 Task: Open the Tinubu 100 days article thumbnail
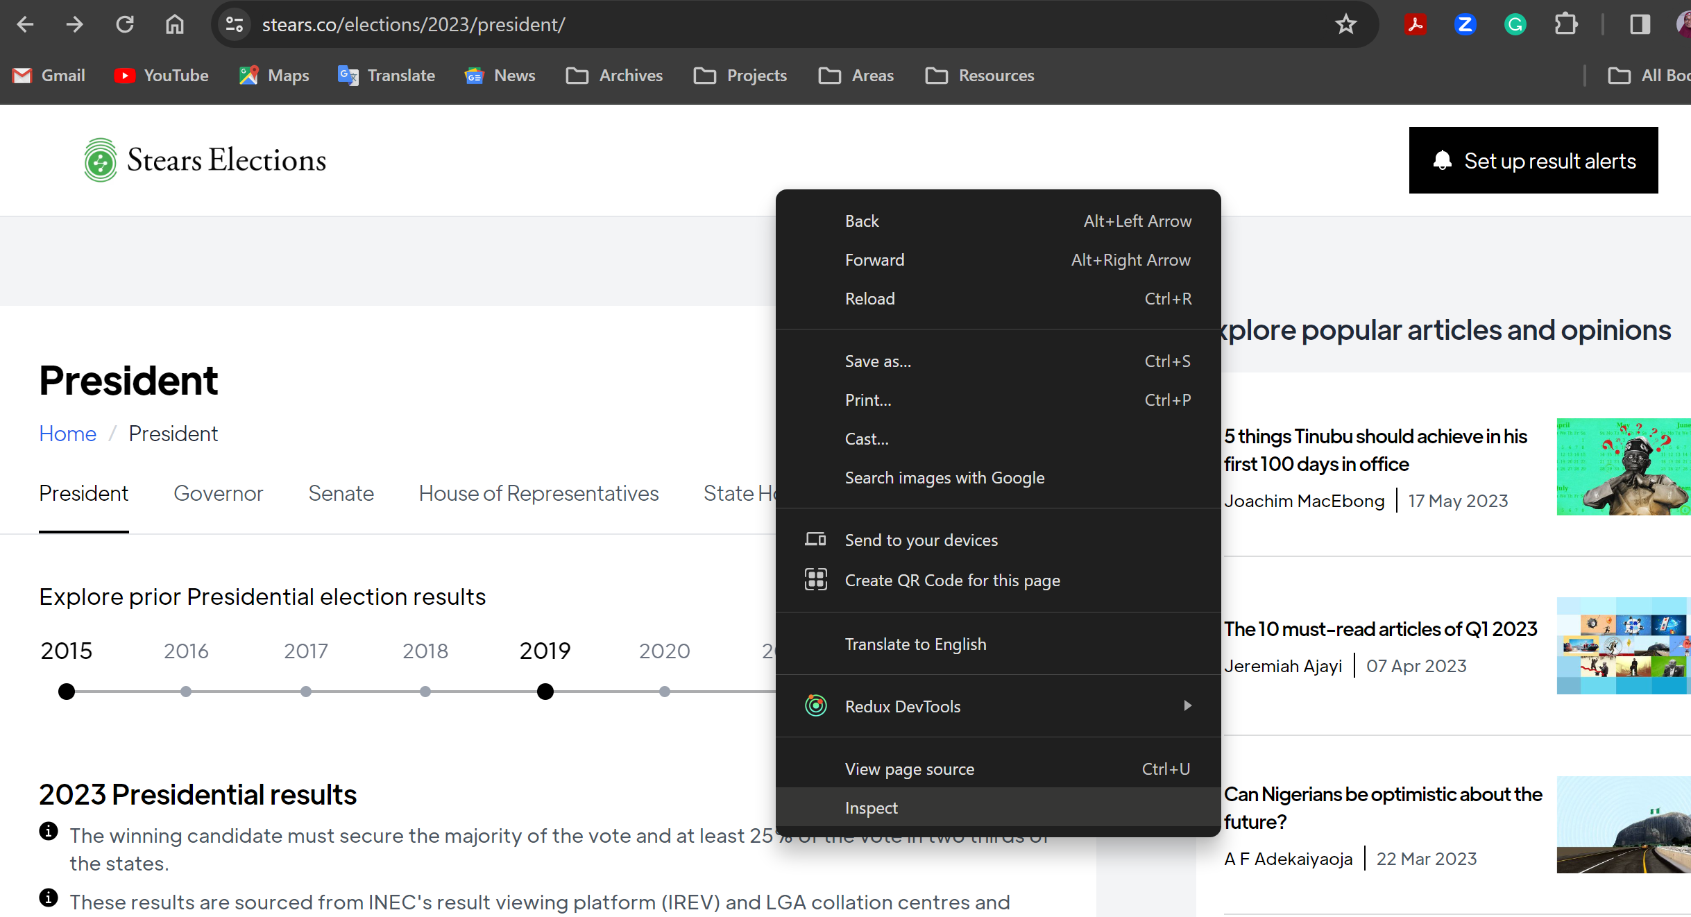(x=1623, y=467)
